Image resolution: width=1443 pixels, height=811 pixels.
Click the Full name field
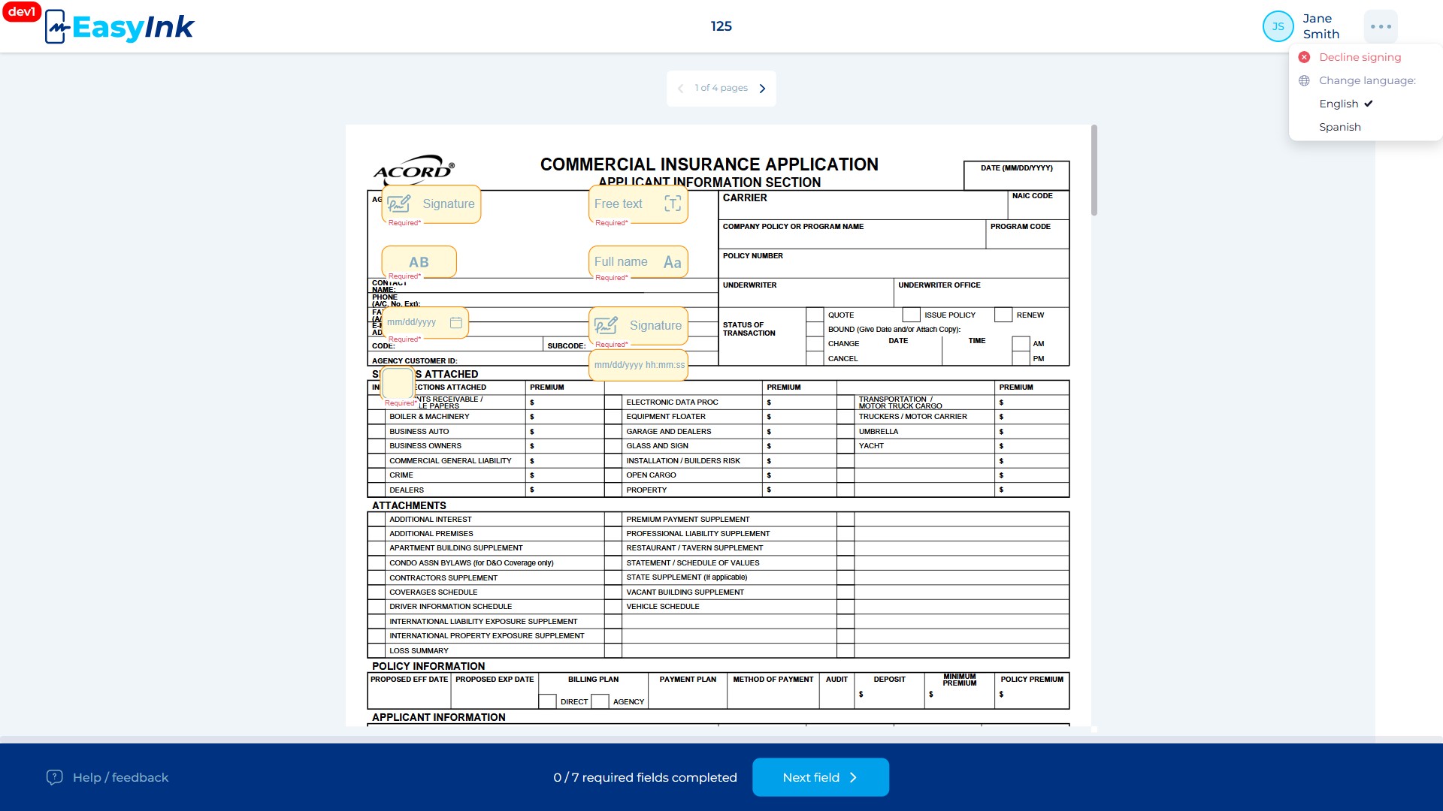638,262
